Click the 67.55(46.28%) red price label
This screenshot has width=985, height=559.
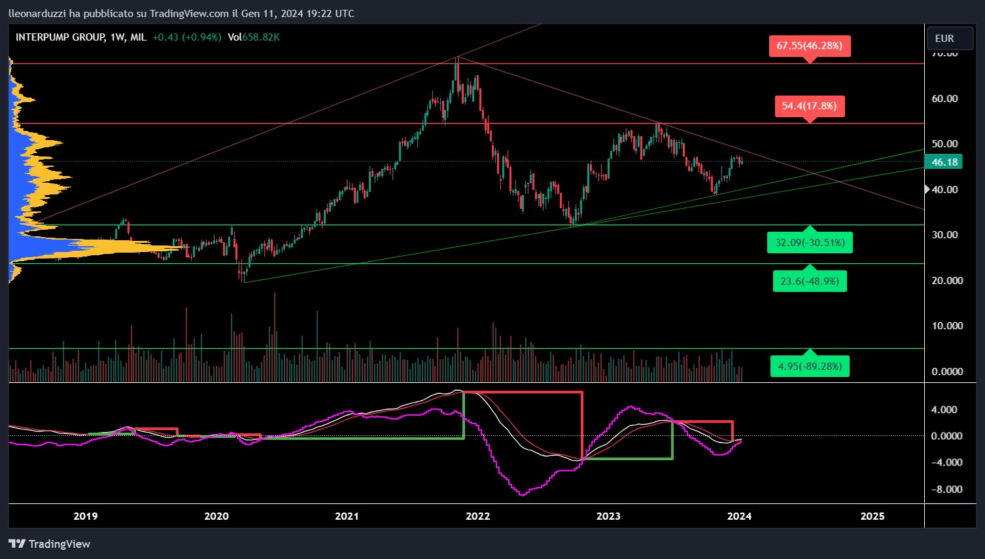[810, 46]
